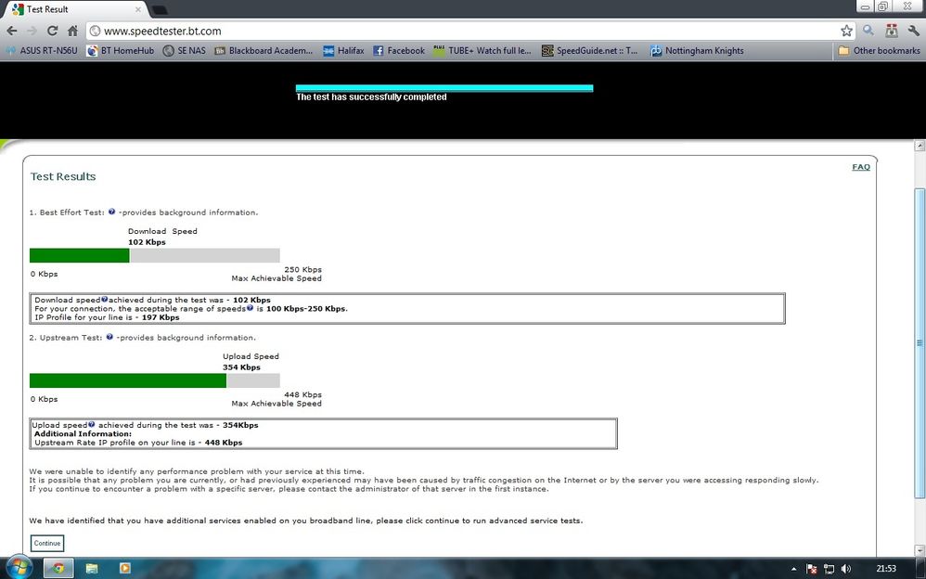Show hidden system tray icons
Screen dimensions: 926x579
point(793,569)
